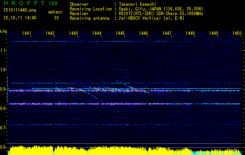
Task: Click the 0.6 kHz frequency tick label
Action: click(3, 147)
